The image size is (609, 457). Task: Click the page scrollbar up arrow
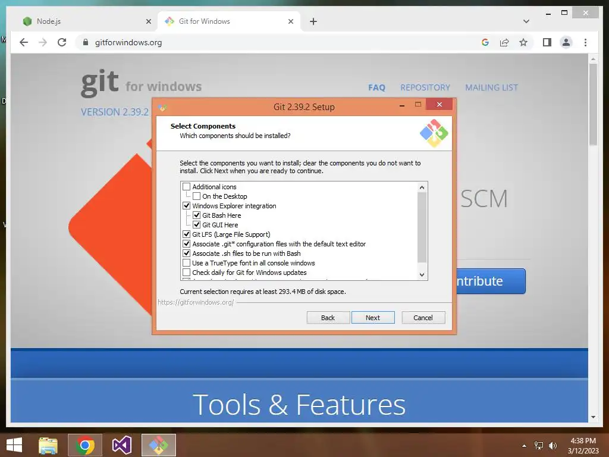tap(593, 59)
